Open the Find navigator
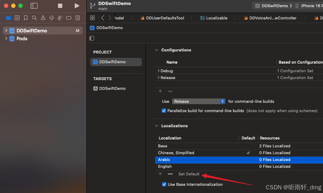Image resolution: width=323 pixels, height=193 pixels. [35, 18]
